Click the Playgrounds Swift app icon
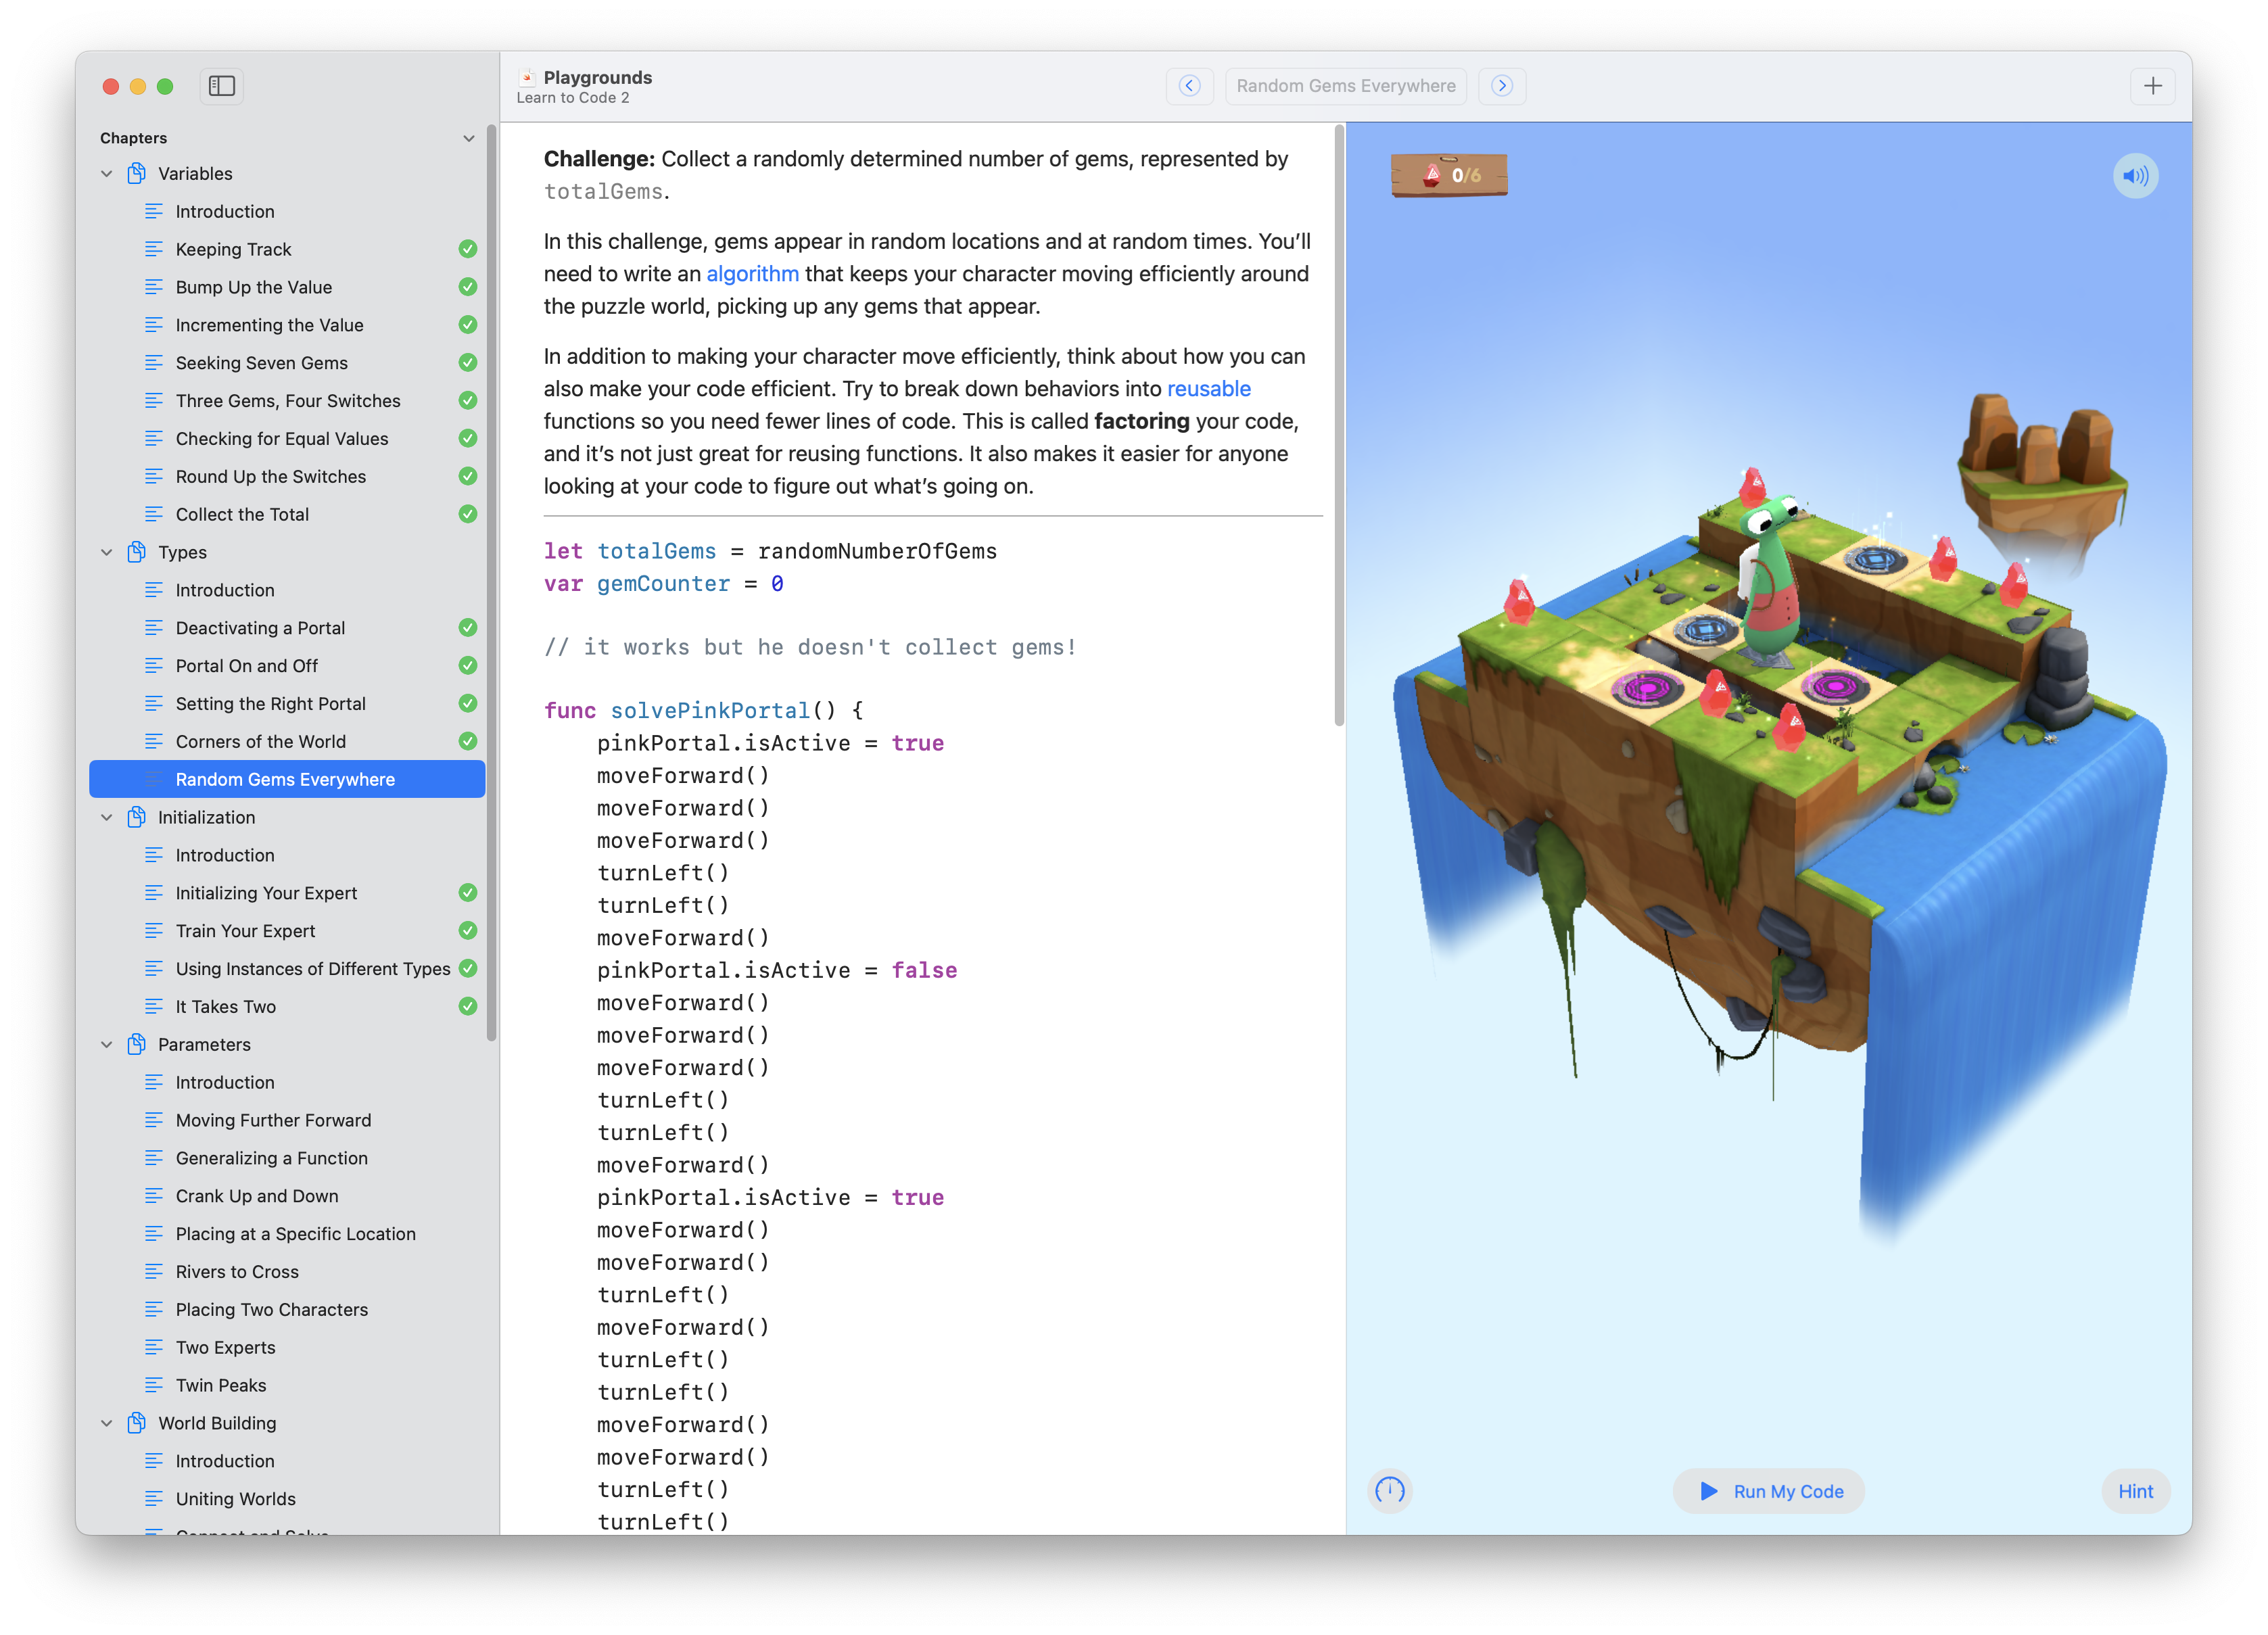Image resolution: width=2268 pixels, height=1635 pixels. coord(526,77)
